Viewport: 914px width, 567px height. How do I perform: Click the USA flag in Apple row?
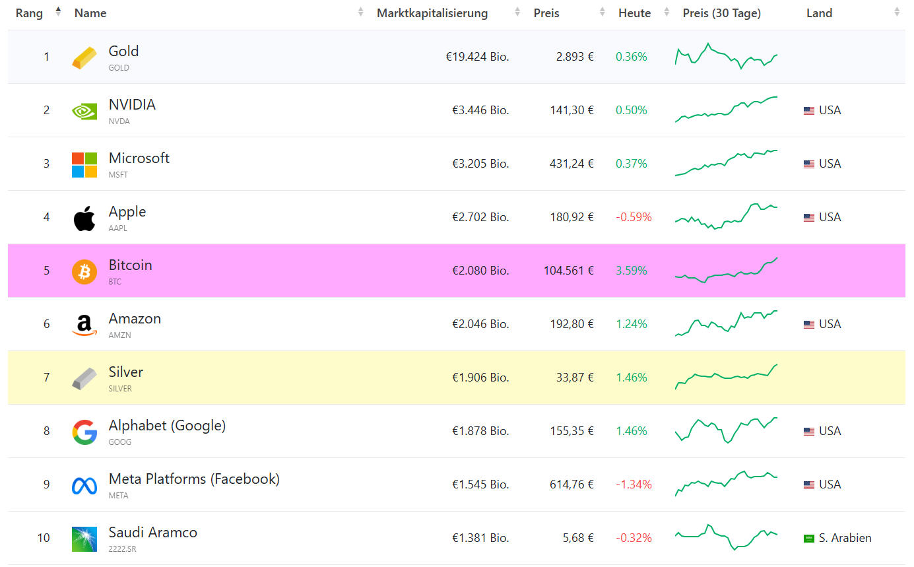pyautogui.click(x=809, y=218)
